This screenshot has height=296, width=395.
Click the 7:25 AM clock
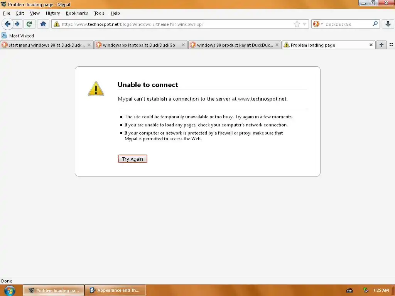click(x=381, y=290)
